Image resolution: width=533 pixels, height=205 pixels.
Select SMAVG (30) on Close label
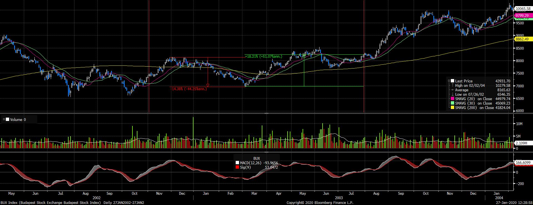pyautogui.click(x=474, y=103)
